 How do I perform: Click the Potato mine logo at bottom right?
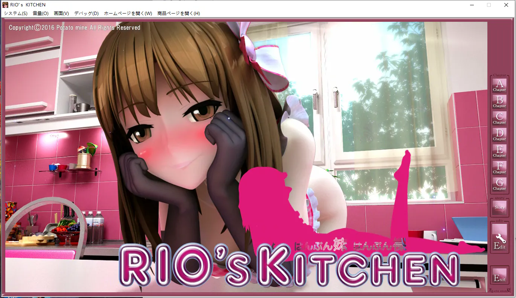499,290
